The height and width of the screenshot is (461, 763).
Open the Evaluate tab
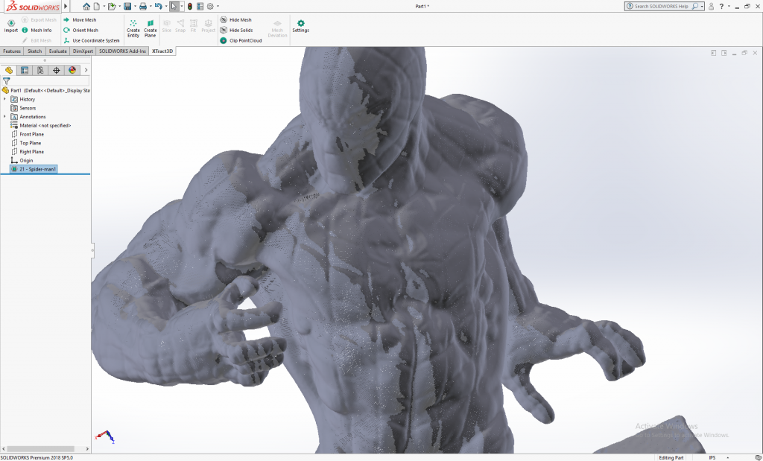(x=58, y=51)
